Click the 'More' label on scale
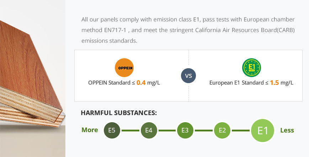 pyautogui.click(x=90, y=130)
